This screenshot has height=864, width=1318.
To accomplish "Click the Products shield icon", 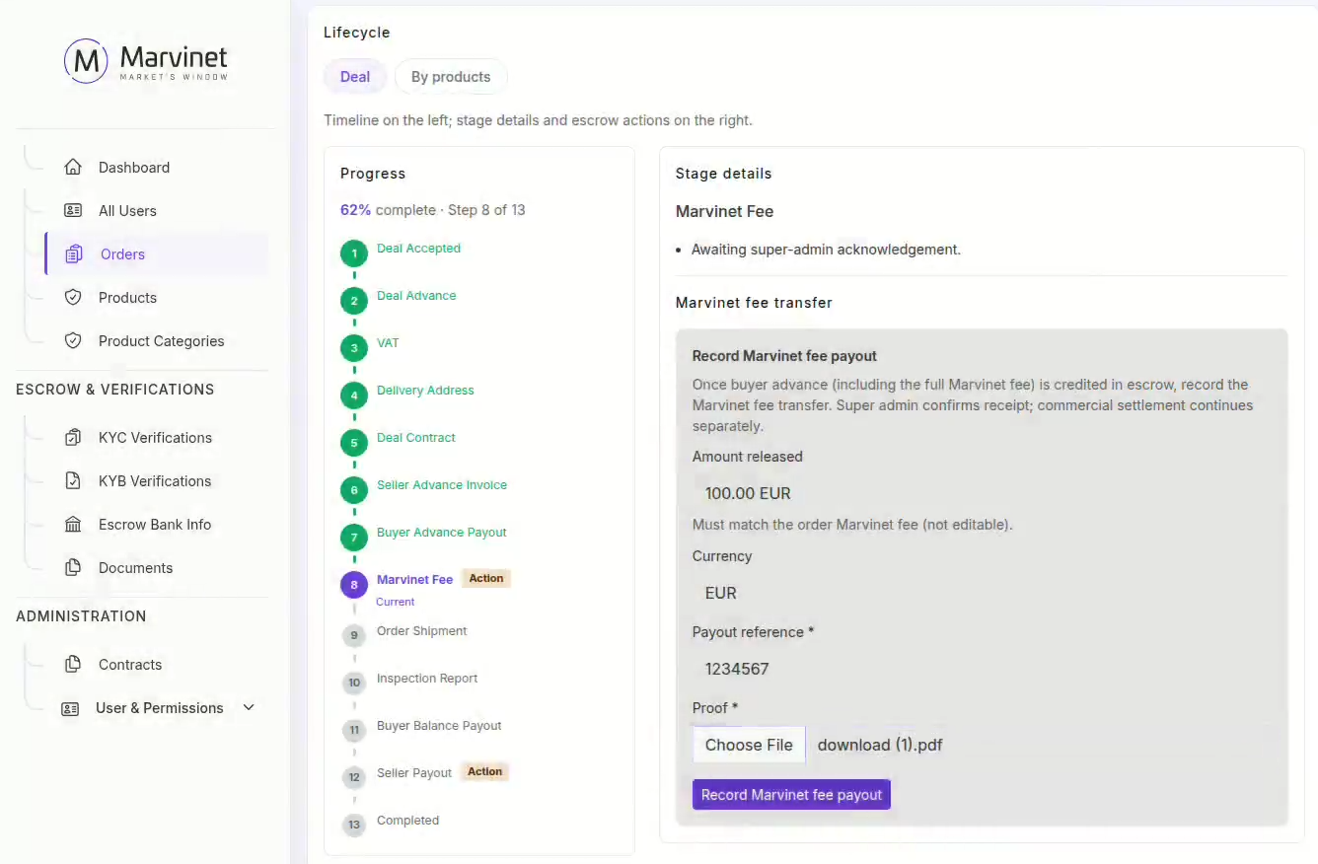I will coord(73,298).
